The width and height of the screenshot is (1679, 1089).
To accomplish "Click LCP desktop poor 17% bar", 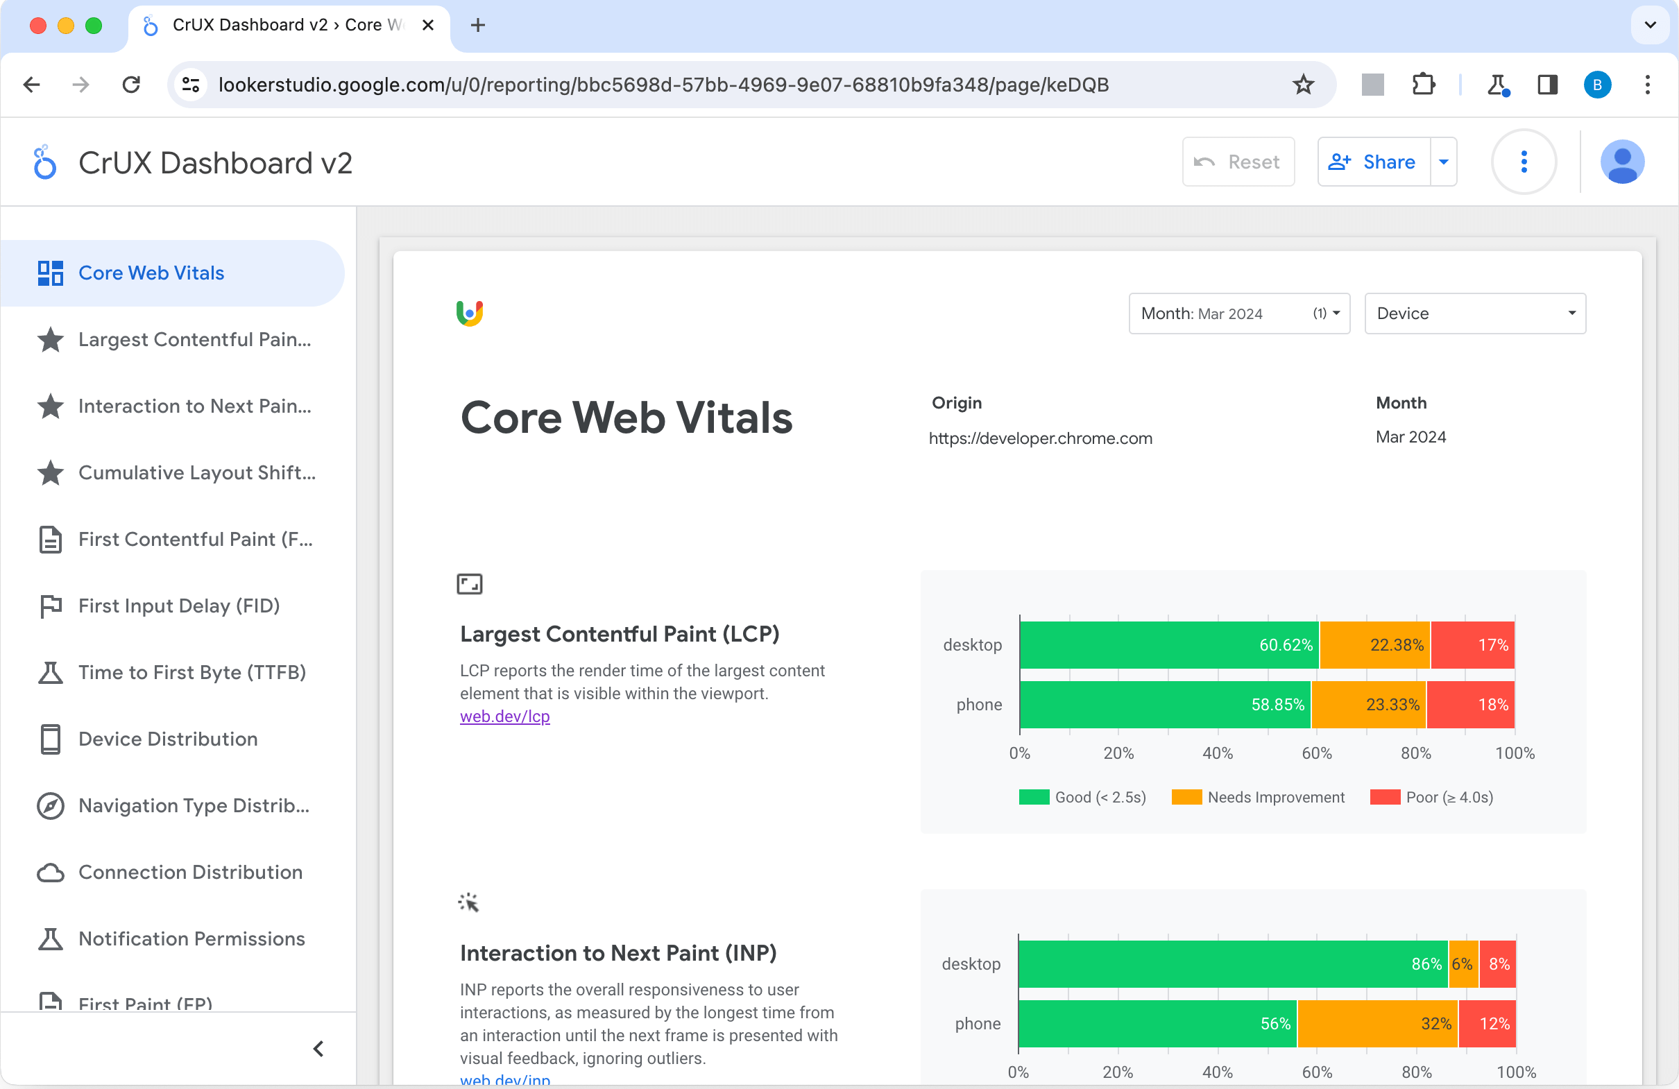I will (x=1473, y=645).
